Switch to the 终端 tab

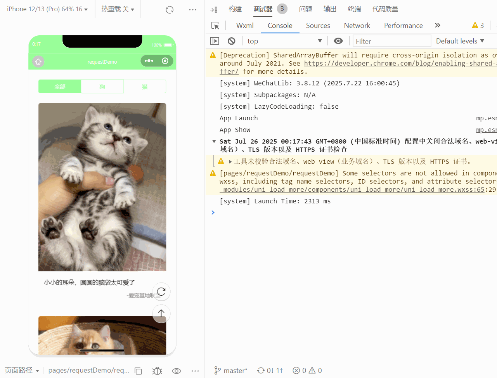[354, 9]
